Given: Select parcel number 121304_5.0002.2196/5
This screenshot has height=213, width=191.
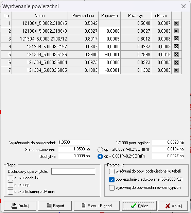Looking at the screenshot, I should [x=40, y=23].
